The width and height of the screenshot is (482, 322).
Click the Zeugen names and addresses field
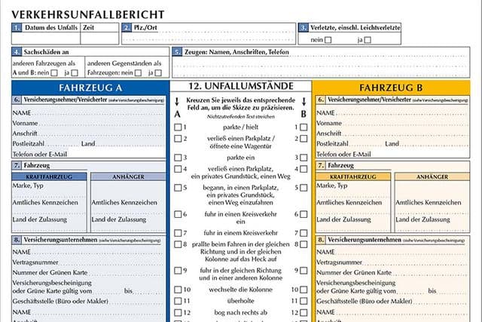tap(321, 66)
